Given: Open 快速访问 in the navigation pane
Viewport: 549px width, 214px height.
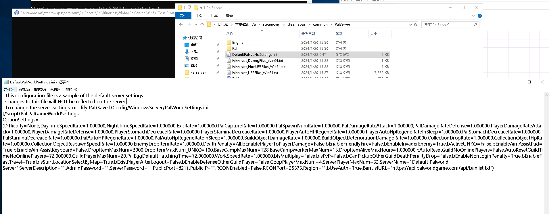Looking at the screenshot, I should (x=195, y=38).
